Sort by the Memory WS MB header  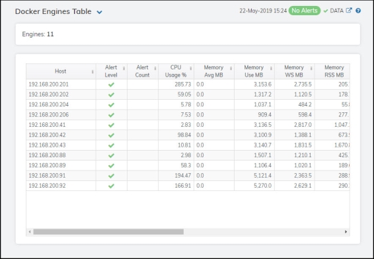click(294, 71)
